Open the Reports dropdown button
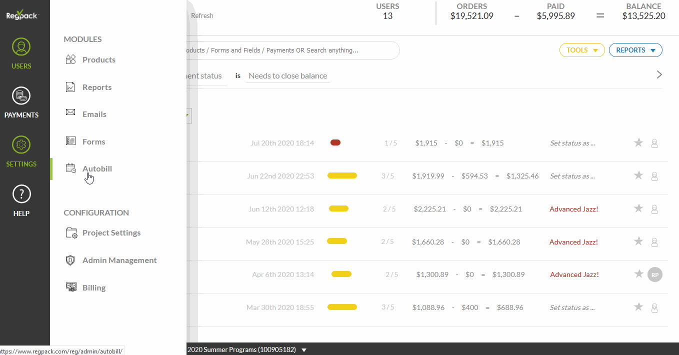The image size is (679, 355). (x=635, y=50)
